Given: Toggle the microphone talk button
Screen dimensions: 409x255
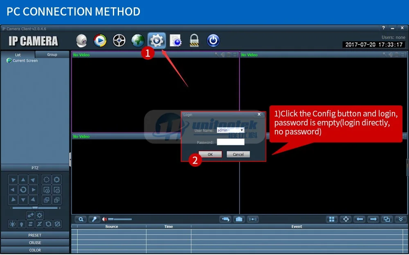Looking at the screenshot, I should coord(94,219).
